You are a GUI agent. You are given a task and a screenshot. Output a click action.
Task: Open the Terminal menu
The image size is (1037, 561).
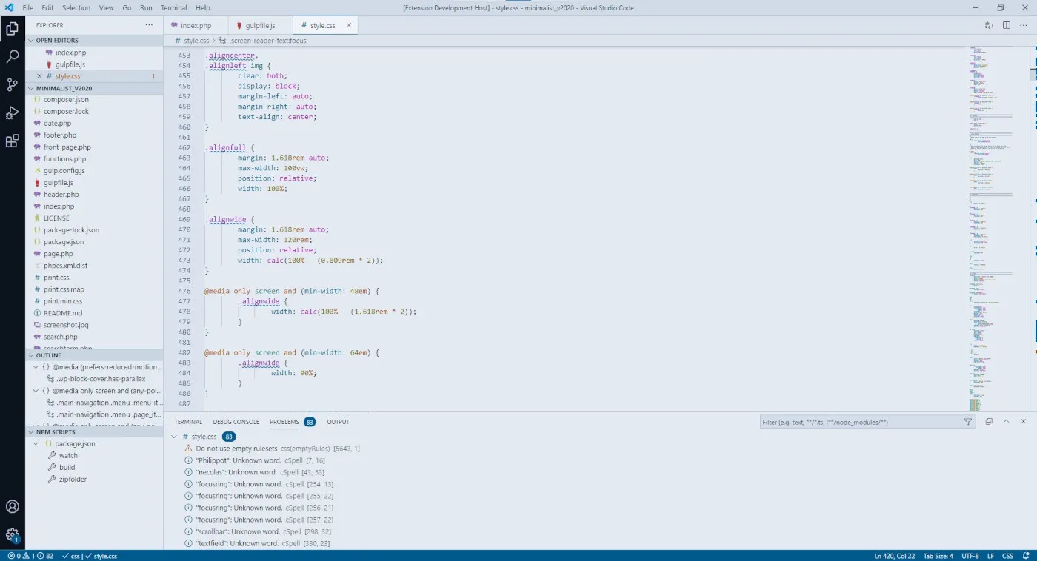point(173,8)
